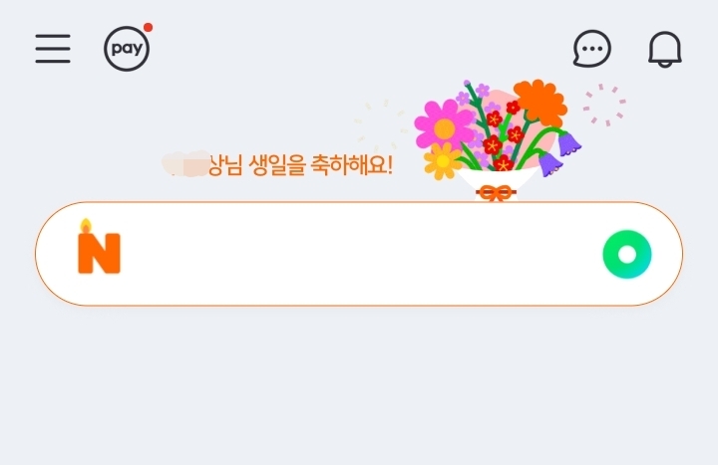Tap the white bouquet wrapping paper
The height and width of the screenshot is (465, 718).
498,179
